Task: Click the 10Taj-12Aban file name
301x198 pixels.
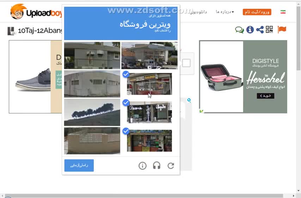Action: (x=40, y=31)
